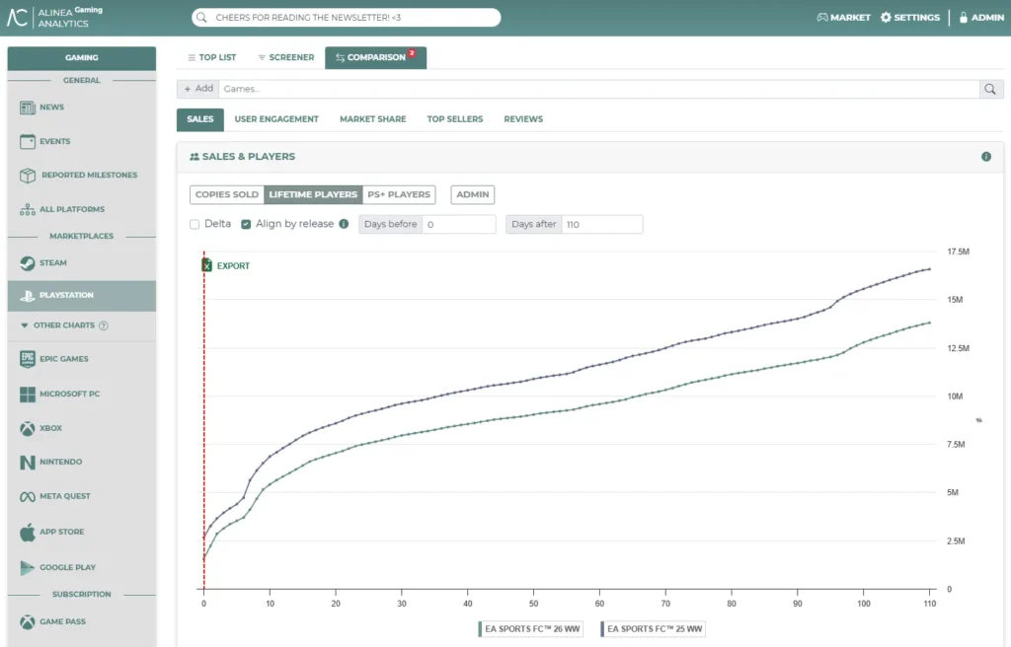Open the Admin menu in header
Viewport: 1011px width, 647px height.
pos(981,18)
